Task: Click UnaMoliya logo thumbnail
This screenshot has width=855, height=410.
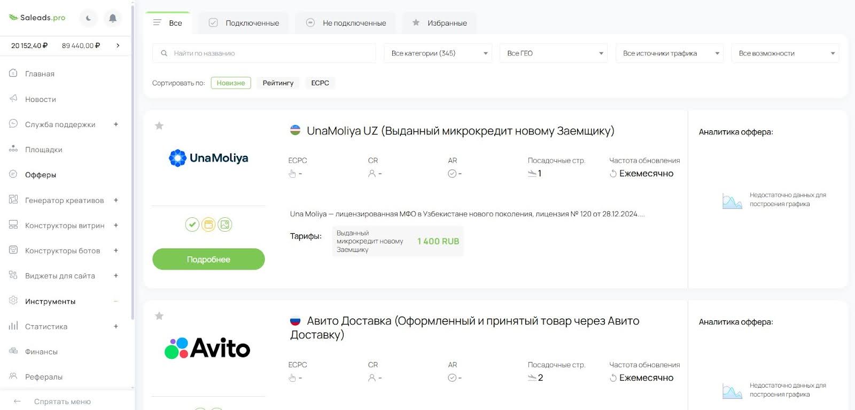Action: (x=208, y=158)
